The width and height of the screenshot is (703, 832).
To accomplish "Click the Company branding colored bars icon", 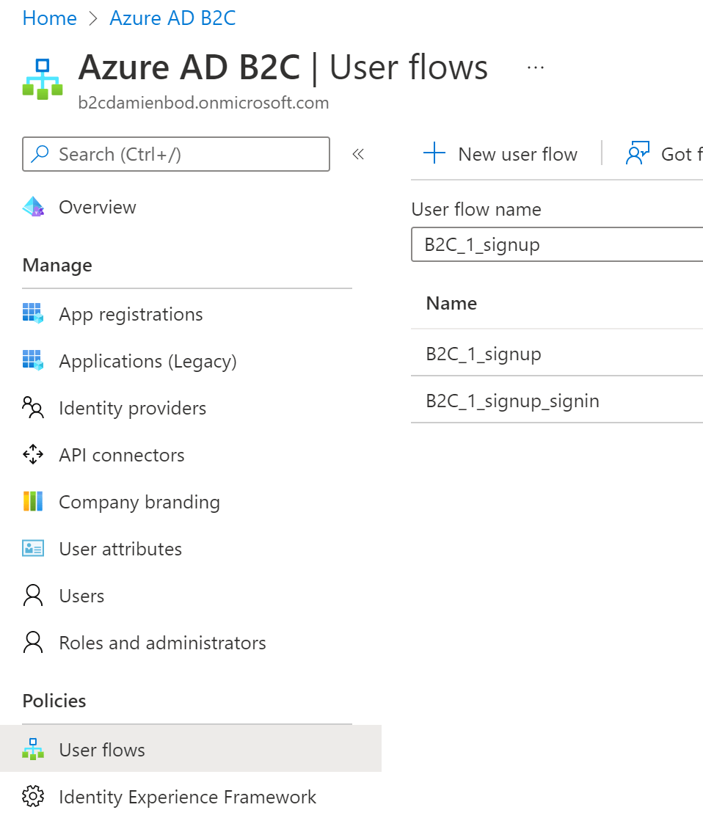I will (33, 502).
